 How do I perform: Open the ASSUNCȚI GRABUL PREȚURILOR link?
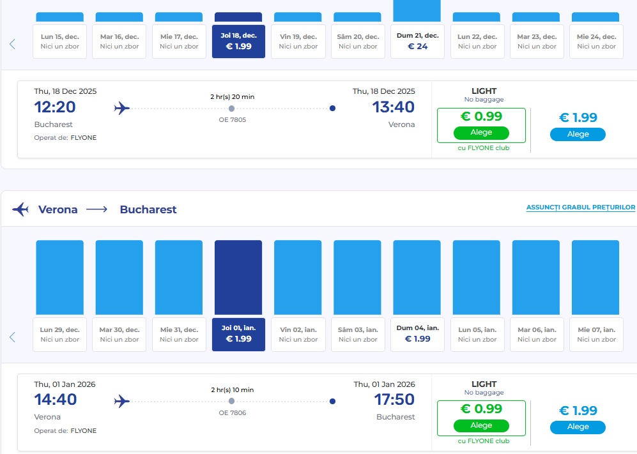point(580,208)
